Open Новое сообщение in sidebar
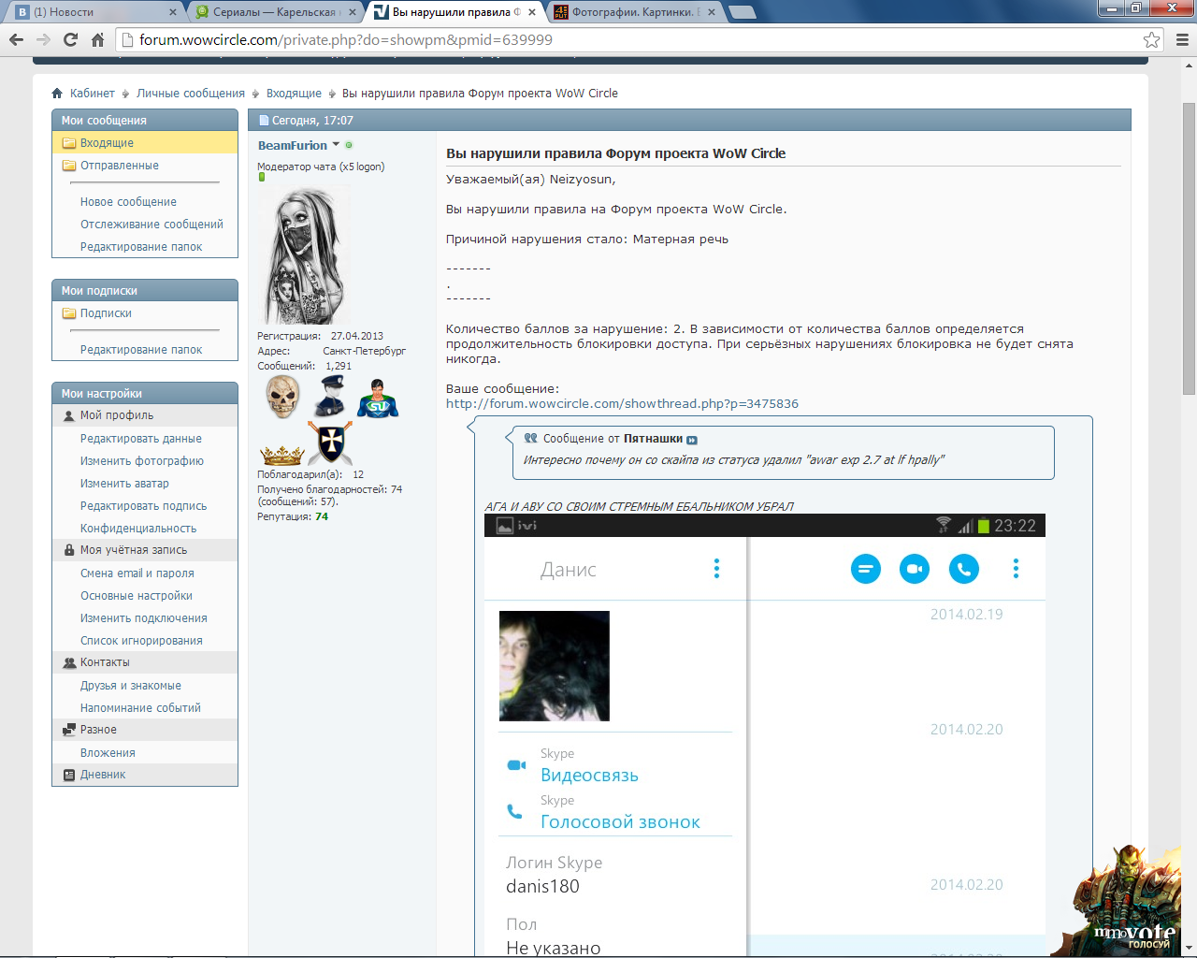The width and height of the screenshot is (1197, 958). (x=128, y=202)
